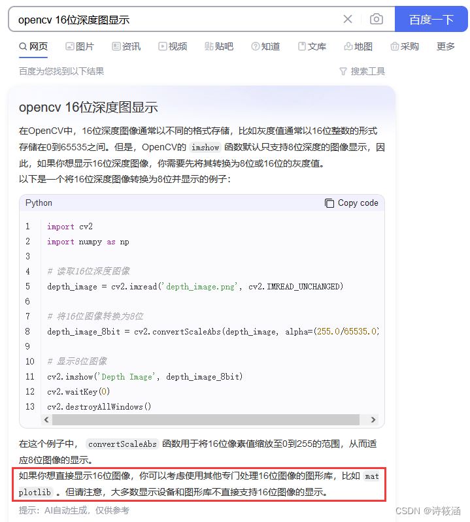
Task: Go to the 视频 tab
Action: [172, 46]
